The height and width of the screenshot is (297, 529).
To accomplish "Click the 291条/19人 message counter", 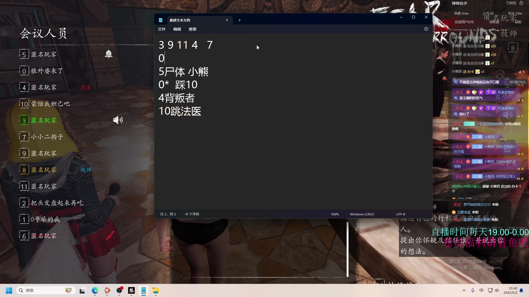I will 517,82.
